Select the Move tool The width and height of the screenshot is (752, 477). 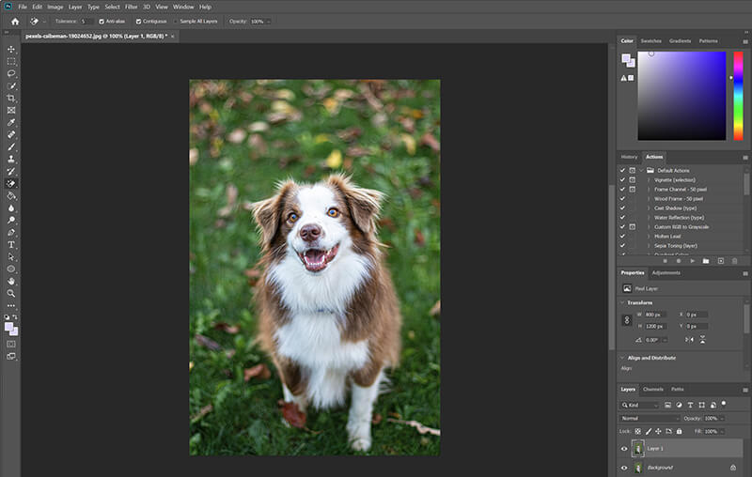click(11, 50)
